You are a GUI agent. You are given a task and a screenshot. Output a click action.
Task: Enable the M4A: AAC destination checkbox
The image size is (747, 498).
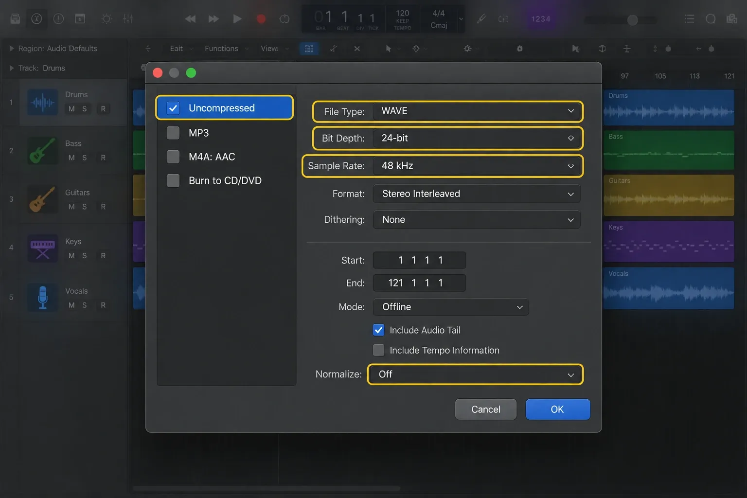(173, 157)
